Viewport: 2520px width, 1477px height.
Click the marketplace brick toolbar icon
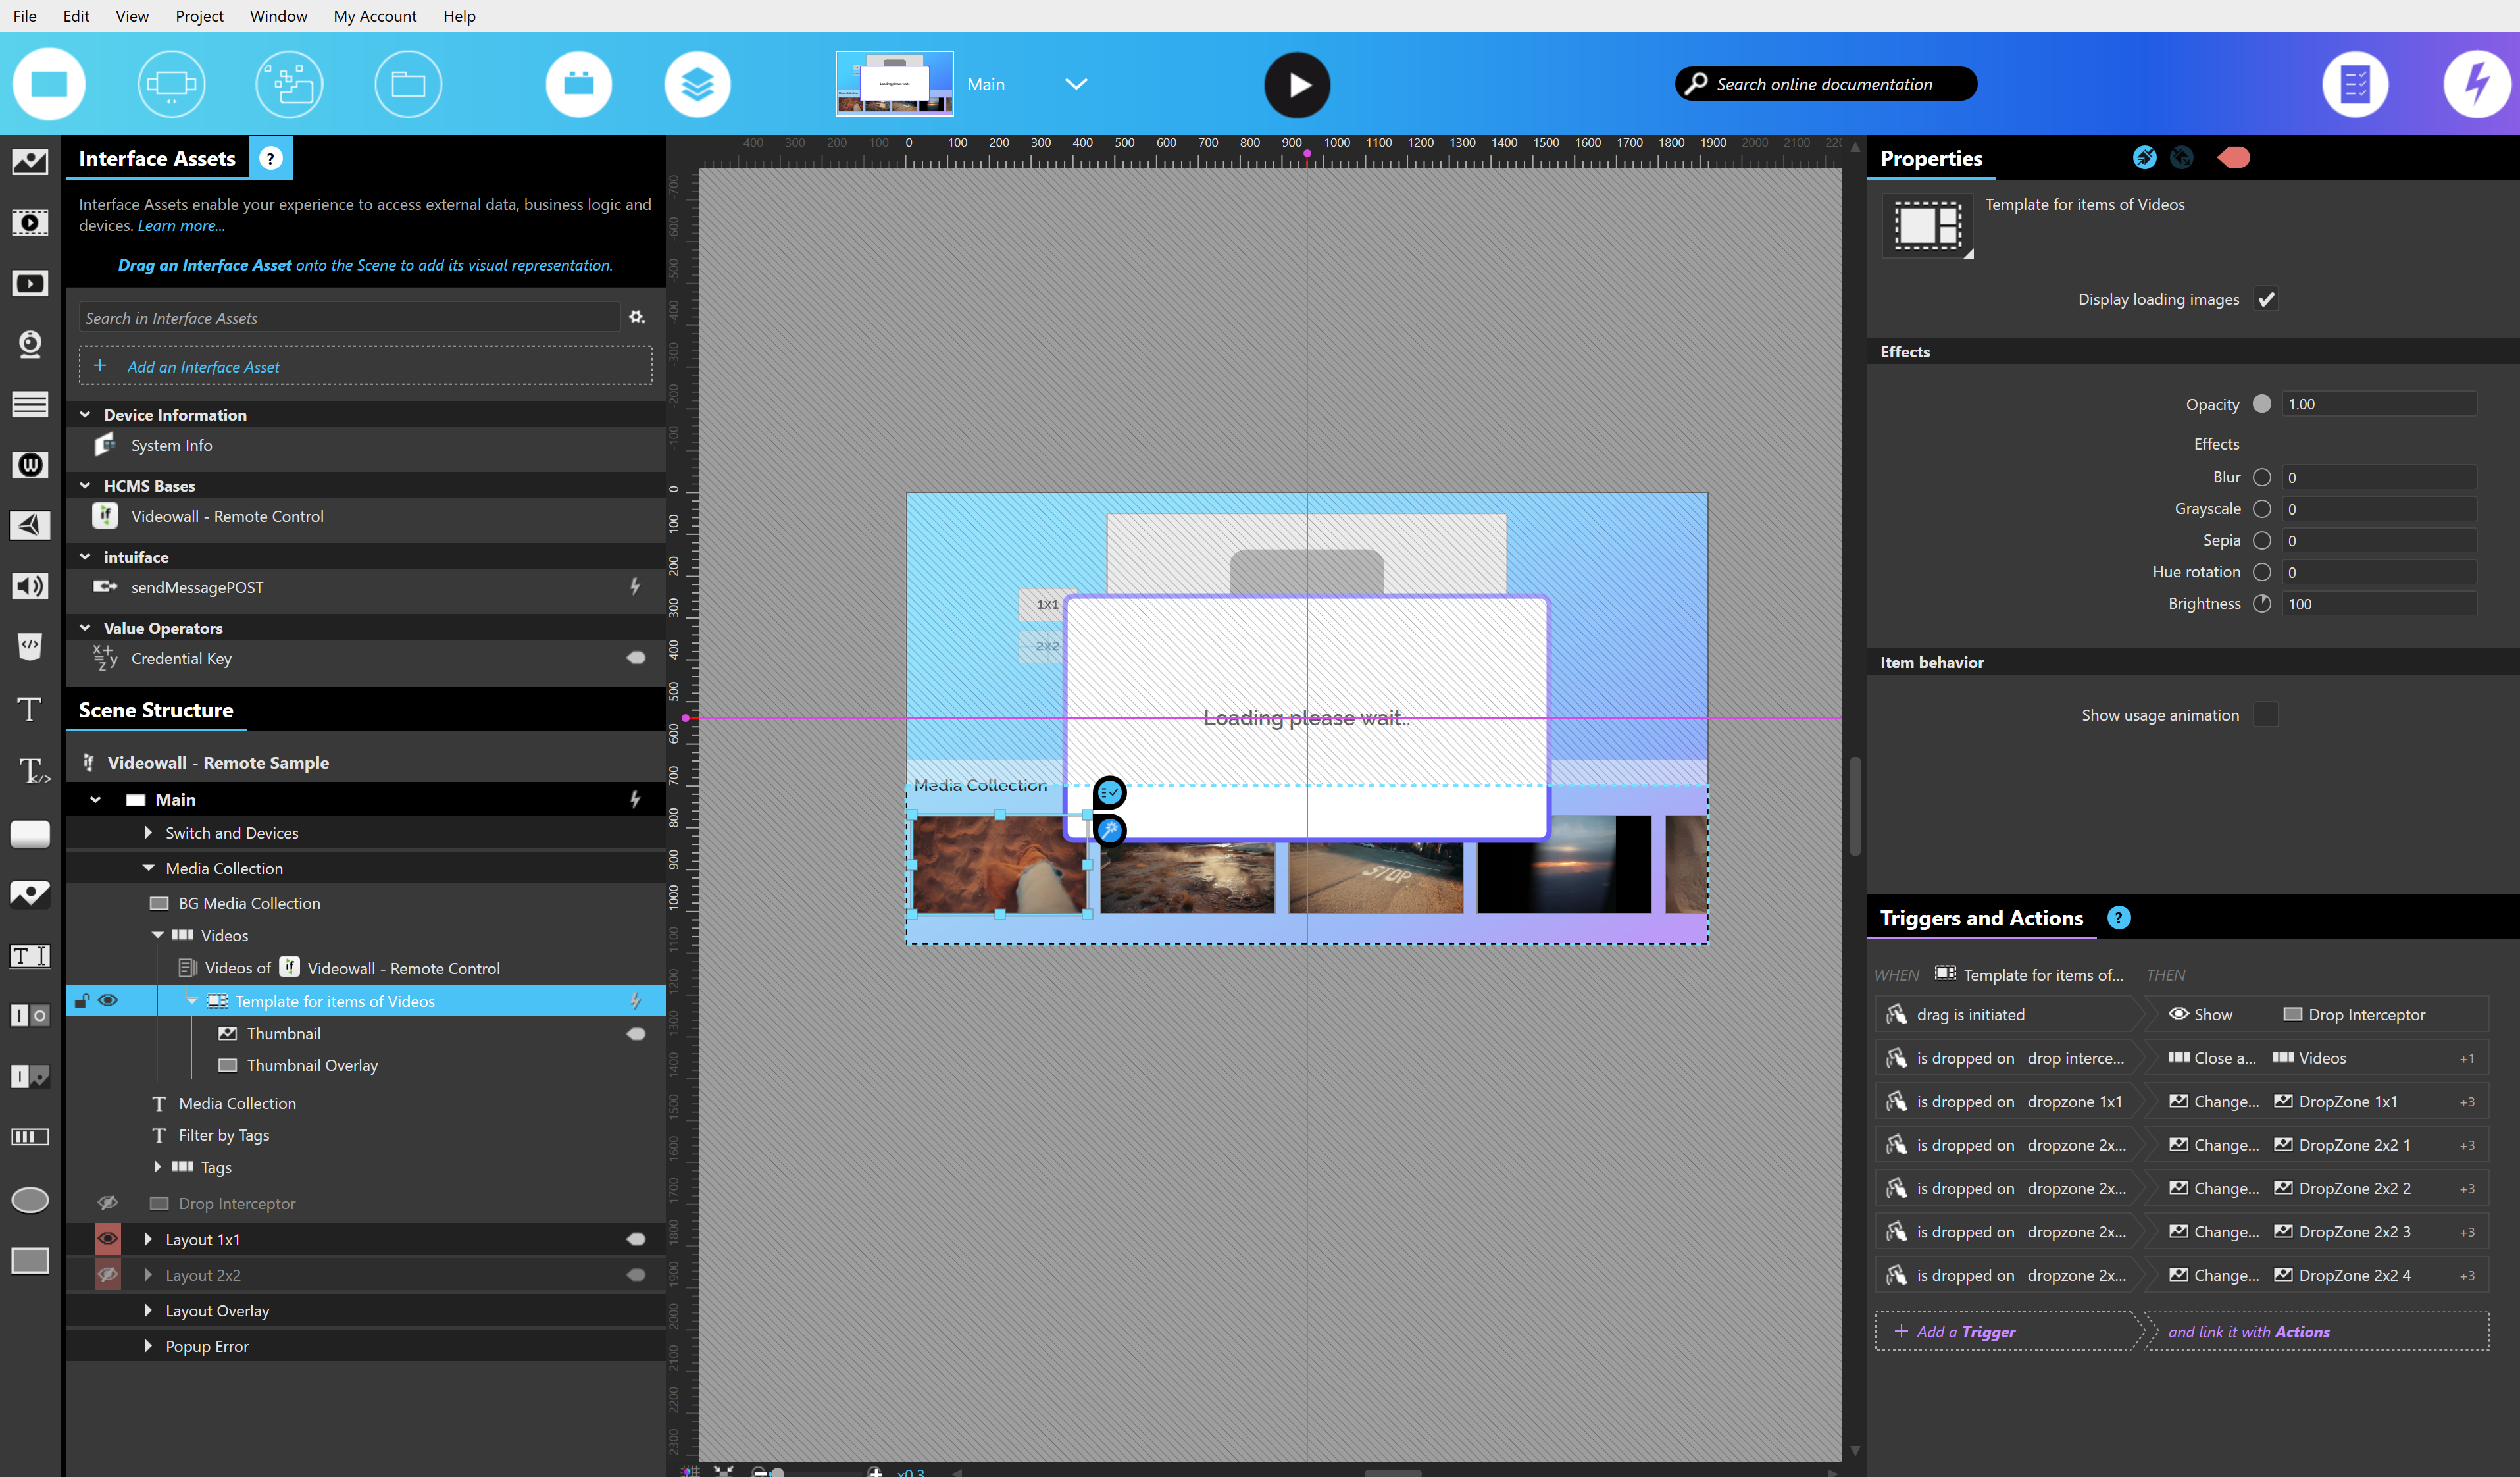coord(579,84)
